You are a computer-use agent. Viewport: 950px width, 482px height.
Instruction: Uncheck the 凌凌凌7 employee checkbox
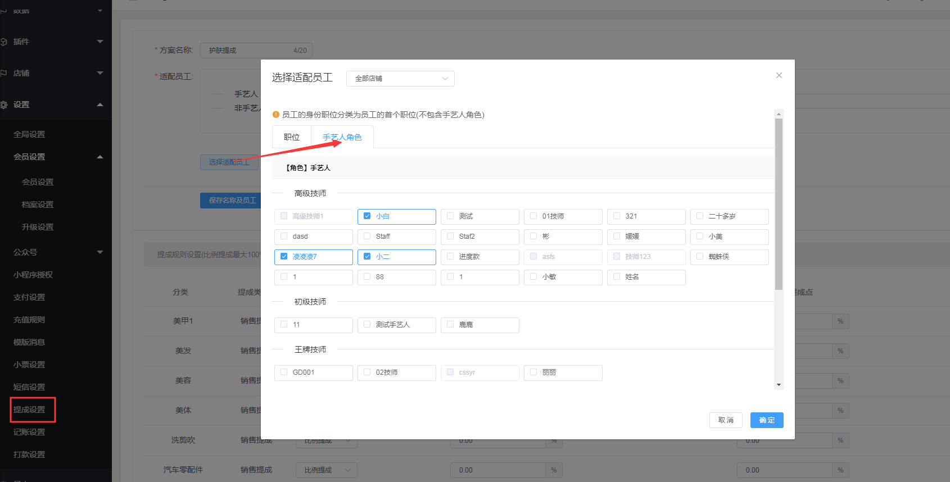click(x=284, y=257)
